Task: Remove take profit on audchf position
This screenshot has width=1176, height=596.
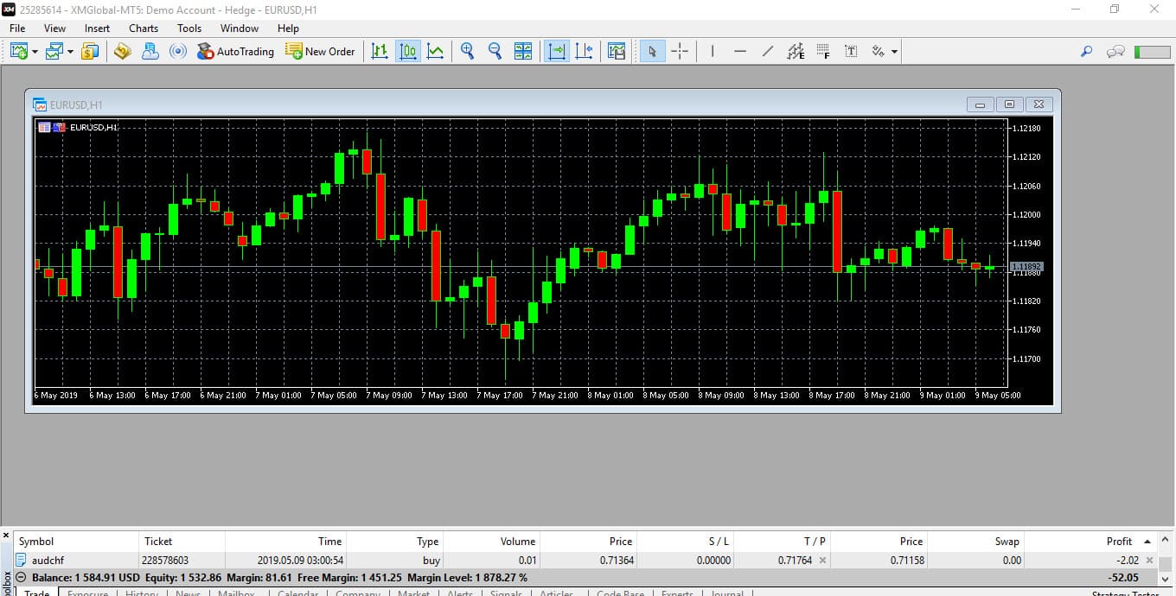Action: [822, 561]
